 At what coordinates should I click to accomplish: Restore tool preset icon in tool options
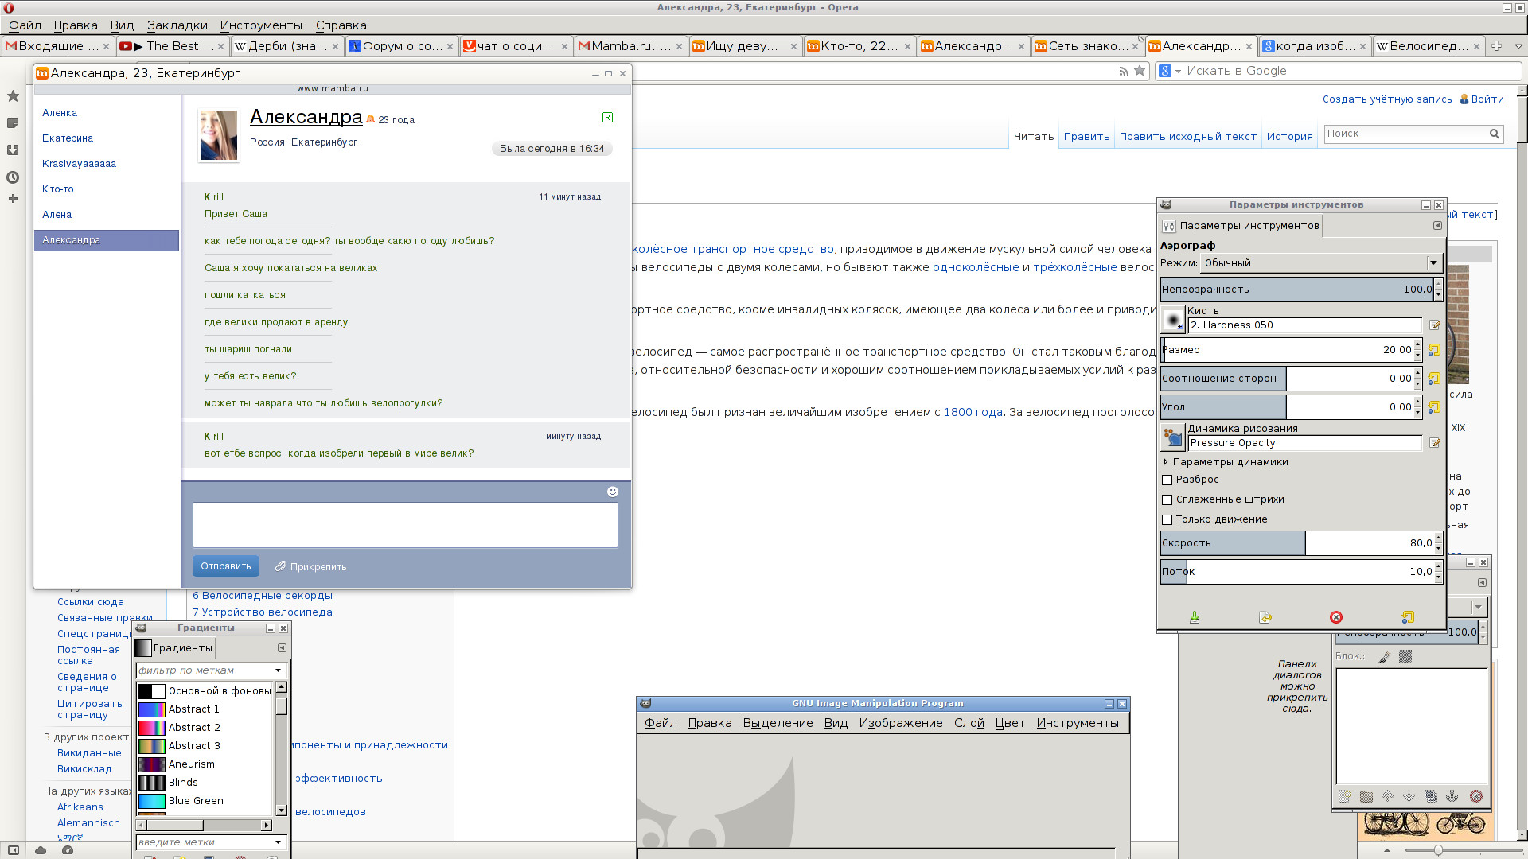[x=1265, y=617]
